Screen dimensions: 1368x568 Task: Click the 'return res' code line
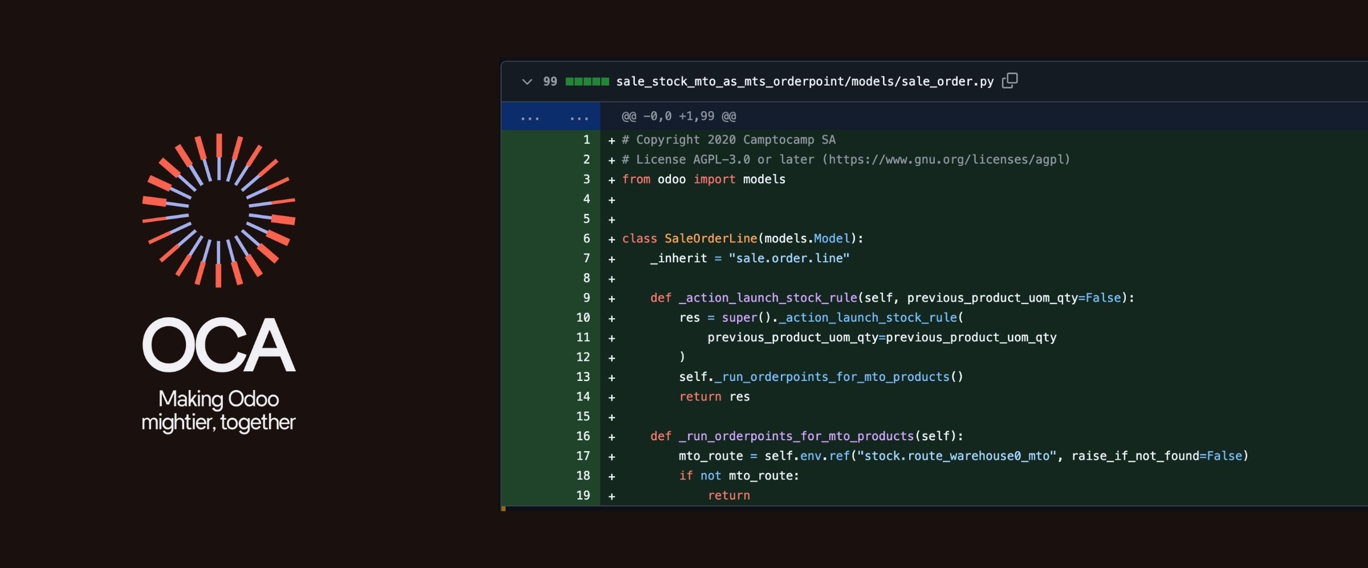pyautogui.click(x=714, y=397)
